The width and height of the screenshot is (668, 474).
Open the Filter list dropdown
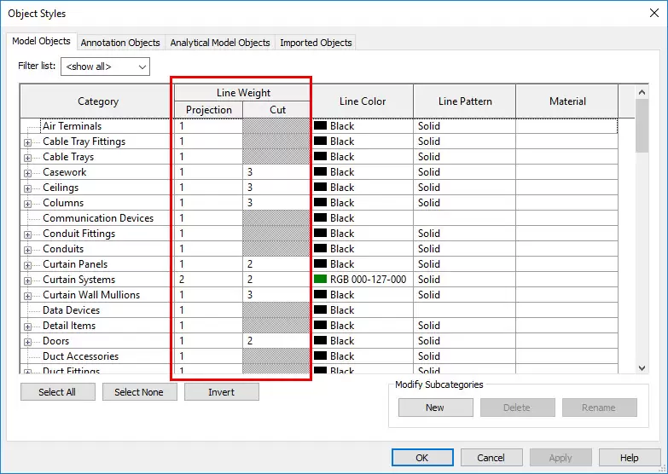(x=105, y=66)
